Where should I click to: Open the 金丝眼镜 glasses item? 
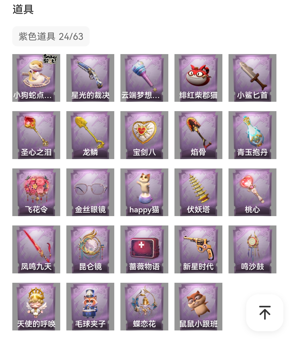tap(90, 192)
